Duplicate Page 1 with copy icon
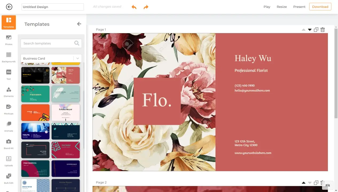The height and width of the screenshot is (192, 338). (x=316, y=30)
